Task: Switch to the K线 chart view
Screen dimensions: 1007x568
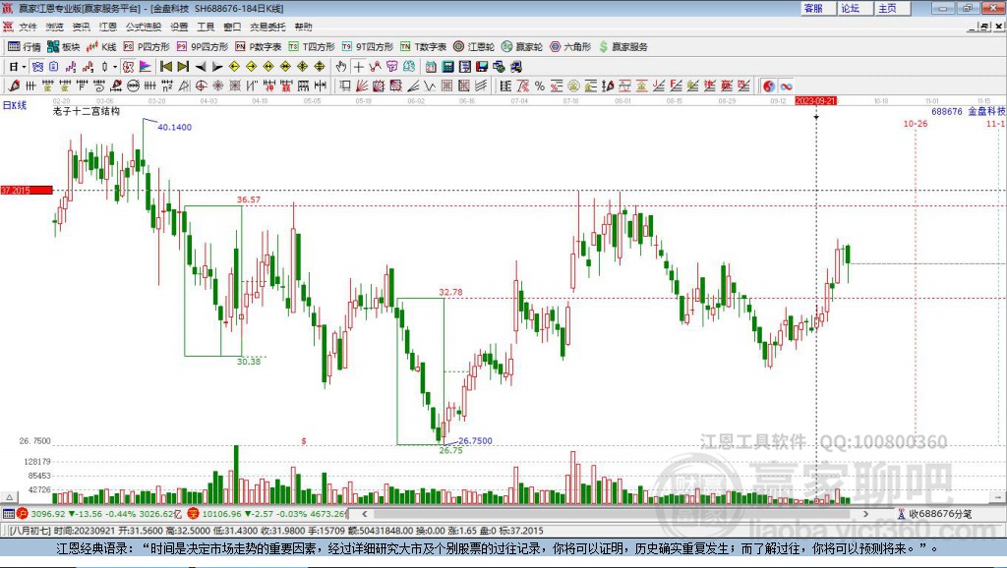Action: pyautogui.click(x=101, y=47)
